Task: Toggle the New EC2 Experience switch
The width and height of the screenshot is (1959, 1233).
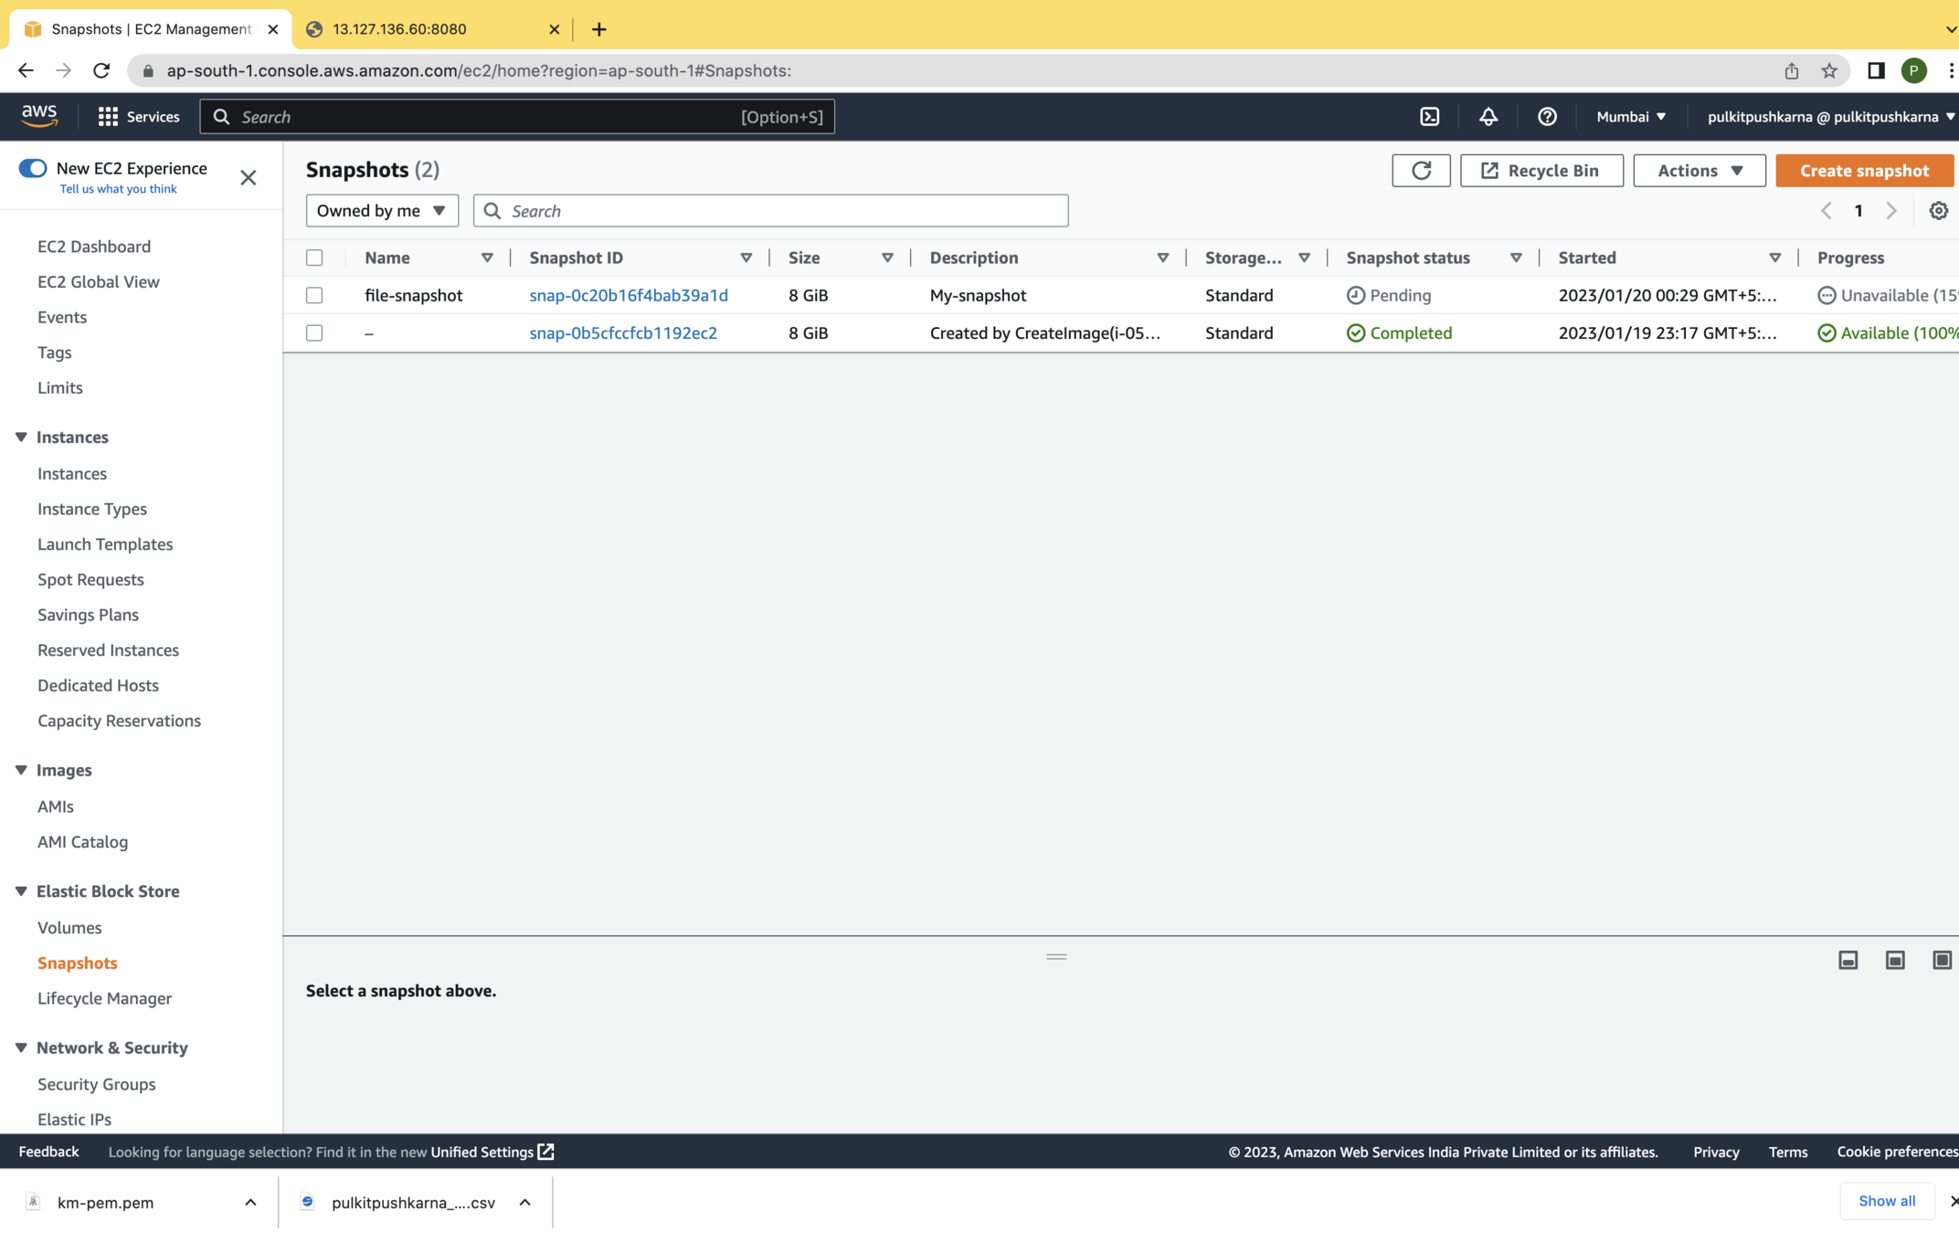Action: (33, 168)
